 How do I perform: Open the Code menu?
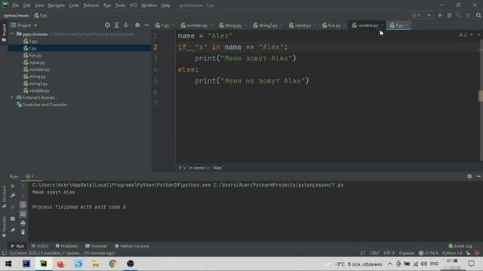(74, 5)
